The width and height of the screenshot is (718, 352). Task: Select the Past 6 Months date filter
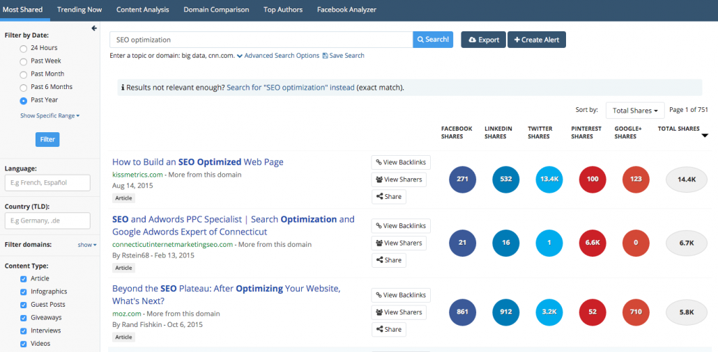point(24,88)
